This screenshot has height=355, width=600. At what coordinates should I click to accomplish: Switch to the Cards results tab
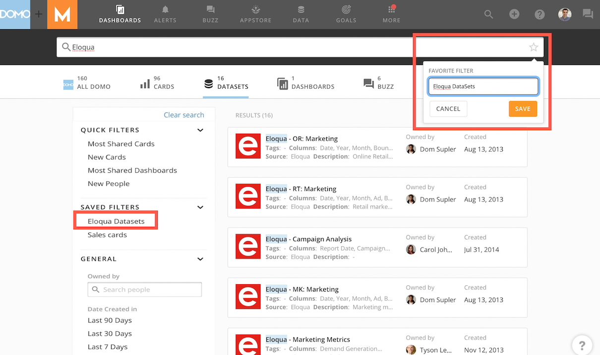[157, 83]
